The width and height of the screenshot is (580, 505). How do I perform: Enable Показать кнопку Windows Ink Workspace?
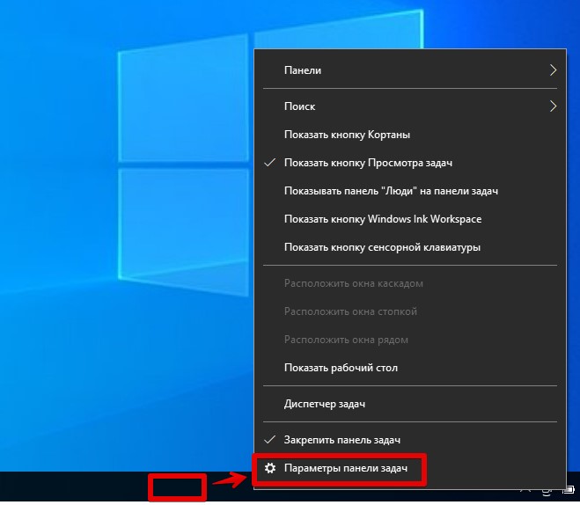(410, 219)
